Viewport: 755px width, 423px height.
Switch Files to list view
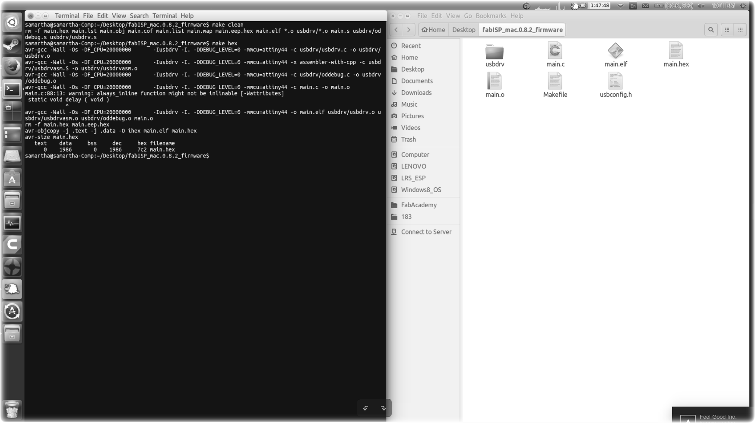pos(727,30)
